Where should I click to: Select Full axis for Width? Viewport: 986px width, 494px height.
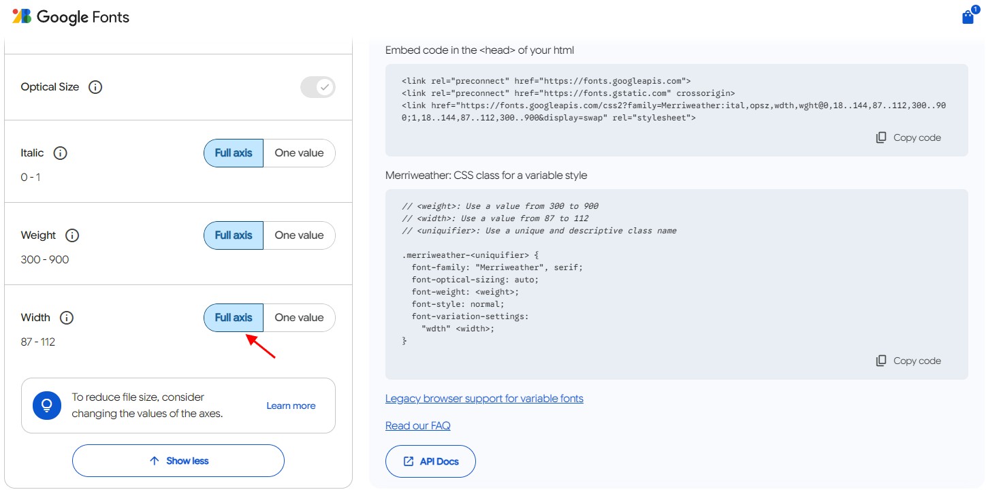pos(234,318)
